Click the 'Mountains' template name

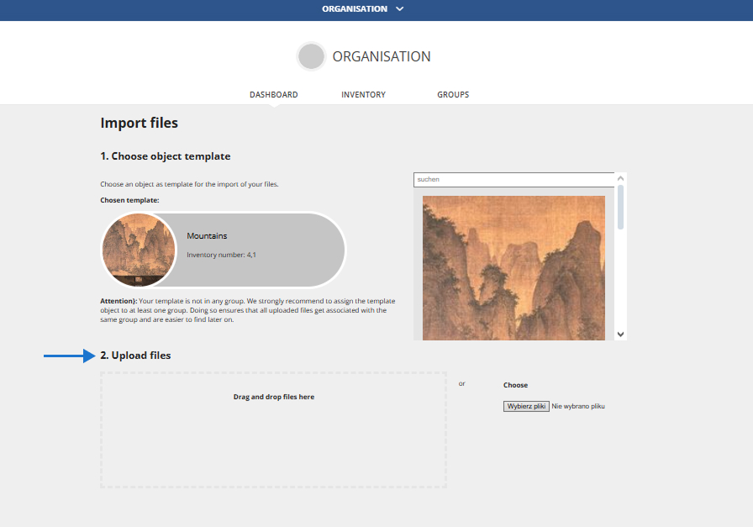(x=207, y=236)
